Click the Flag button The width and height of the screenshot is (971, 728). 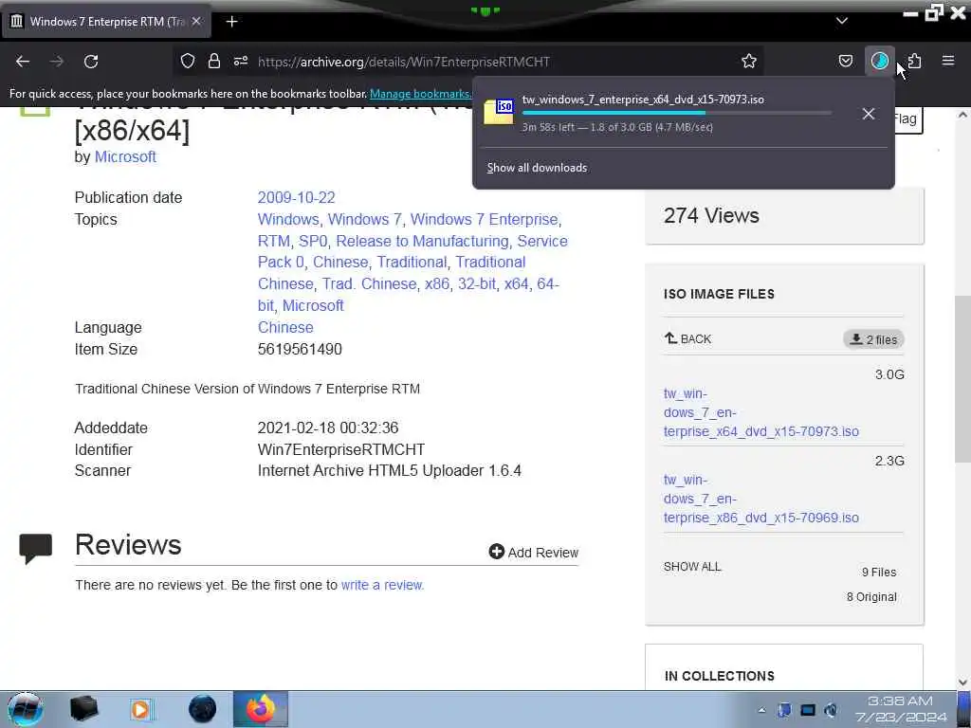click(907, 119)
